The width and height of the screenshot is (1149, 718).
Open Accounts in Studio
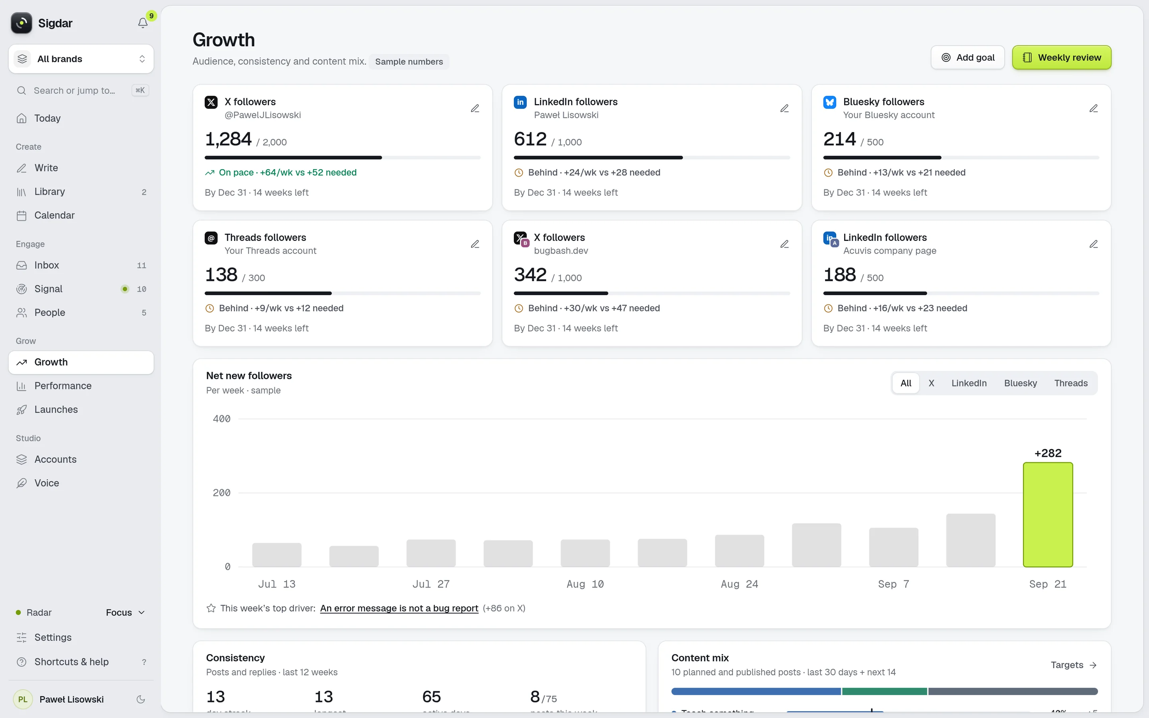(81, 459)
